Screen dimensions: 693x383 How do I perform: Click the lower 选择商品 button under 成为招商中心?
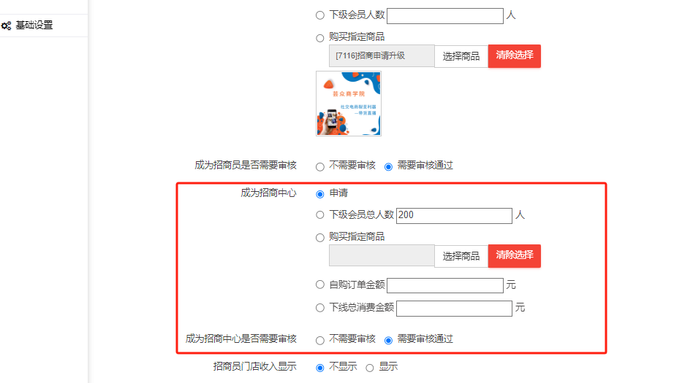[x=461, y=256]
